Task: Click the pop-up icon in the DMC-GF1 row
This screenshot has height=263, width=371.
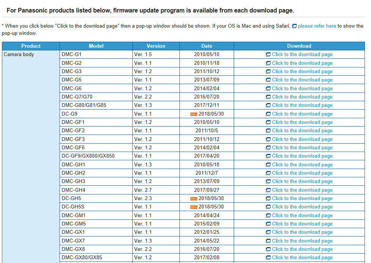Action: tap(268, 122)
